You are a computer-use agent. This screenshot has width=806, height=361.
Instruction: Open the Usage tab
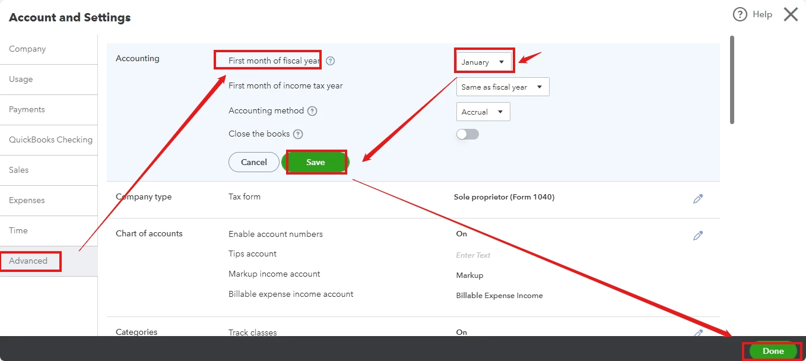[x=49, y=80]
